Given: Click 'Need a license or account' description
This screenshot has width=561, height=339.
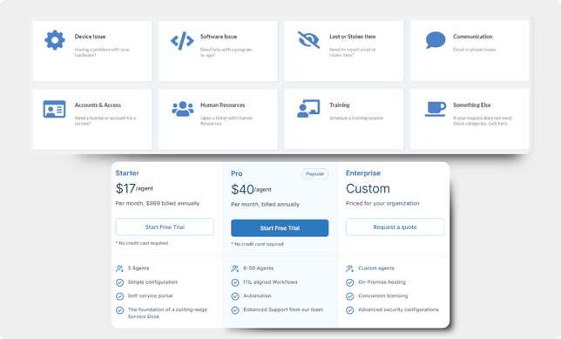Looking at the screenshot, I should click(105, 120).
